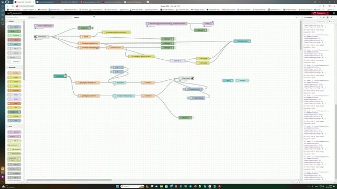The image size is (337, 189).
Task: Select the global.get("current") function node
Action: [88, 96]
